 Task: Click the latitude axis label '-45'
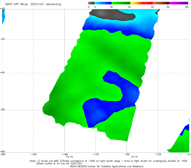pos(2,39)
